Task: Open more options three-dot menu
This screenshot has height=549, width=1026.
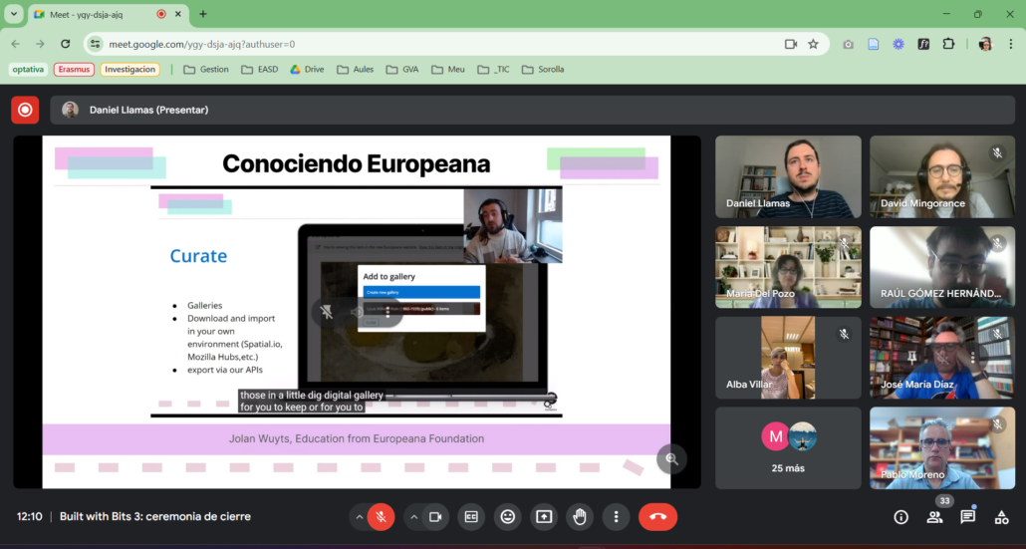Action: click(x=616, y=517)
